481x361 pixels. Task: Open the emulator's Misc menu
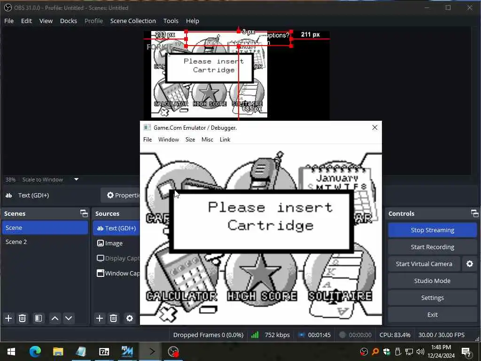[207, 139]
